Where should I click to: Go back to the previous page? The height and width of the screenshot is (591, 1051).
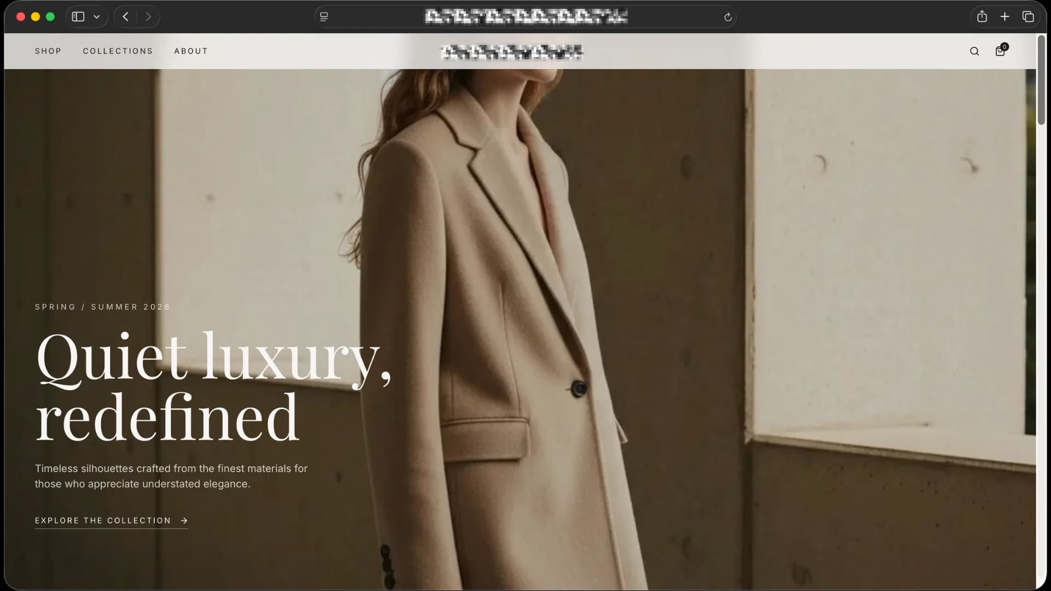click(126, 16)
